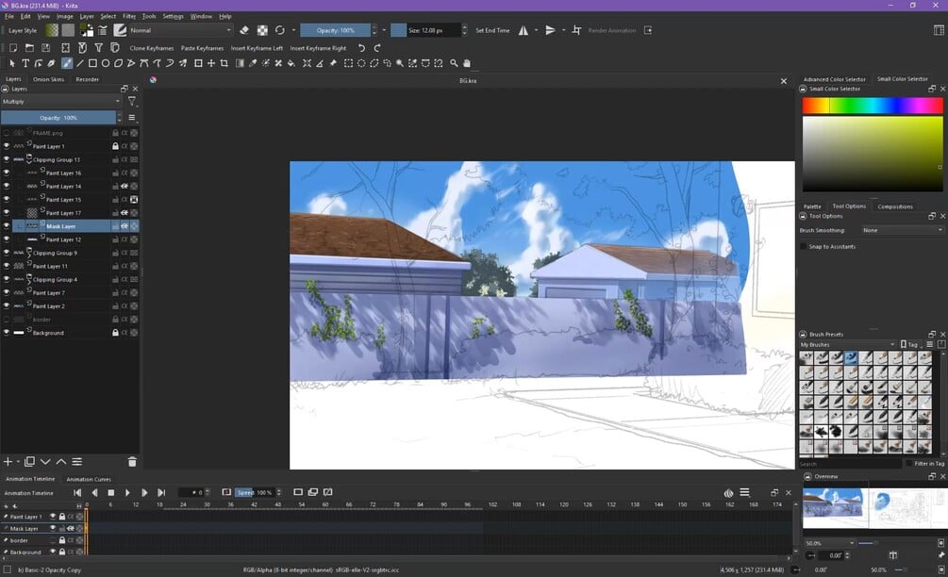Screen dimensions: 948x577
Task: Click the Redo arrow icon
Action: [x=377, y=48]
